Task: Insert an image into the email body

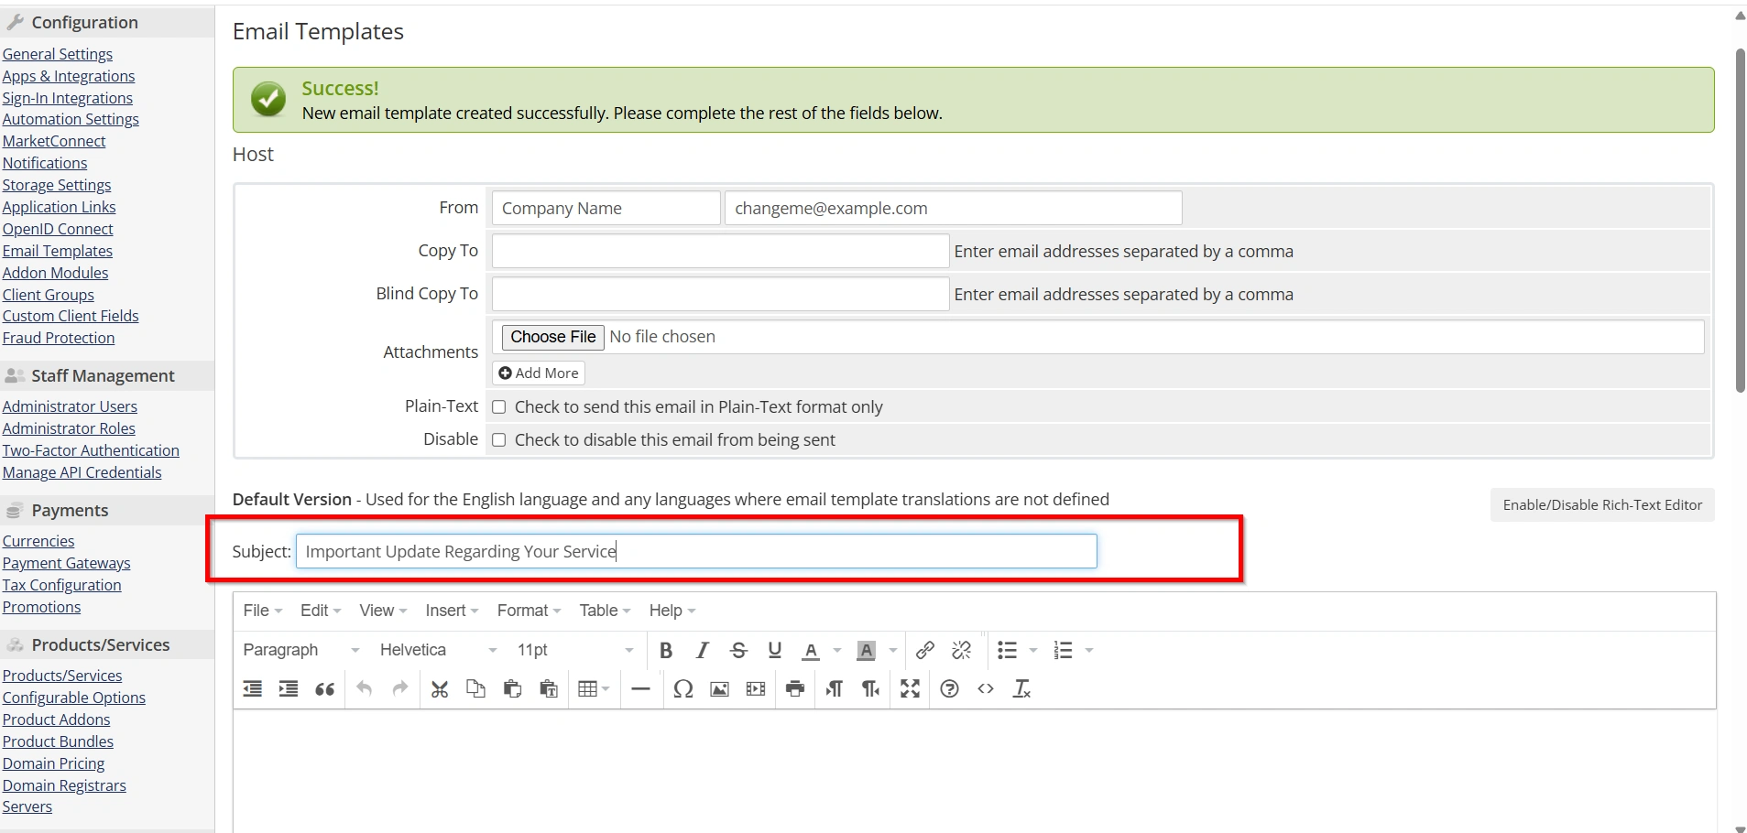Action: pos(720,688)
